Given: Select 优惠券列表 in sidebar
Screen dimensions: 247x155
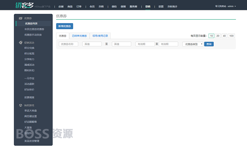Looking at the screenshot, I should [x=33, y=24].
